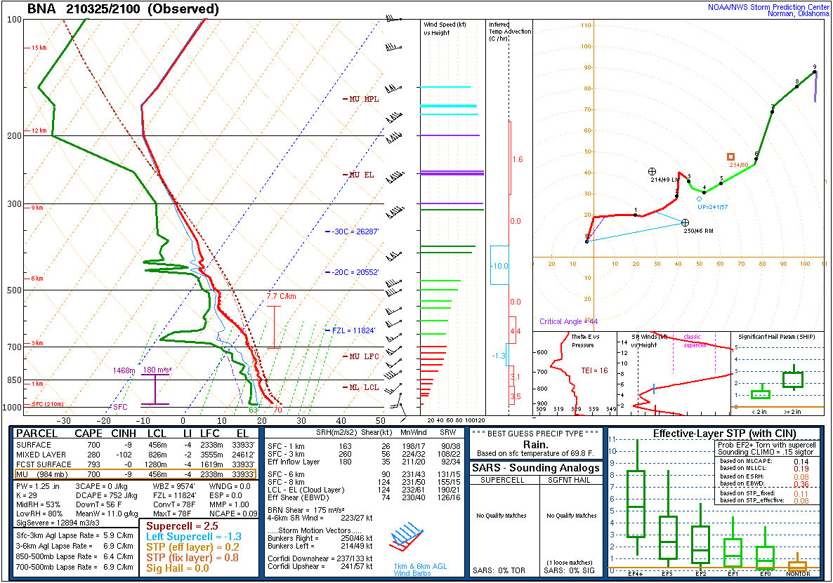Click the '850-500mb Lapse Rate' row
The height and width of the screenshot is (583, 833).
coord(75,556)
